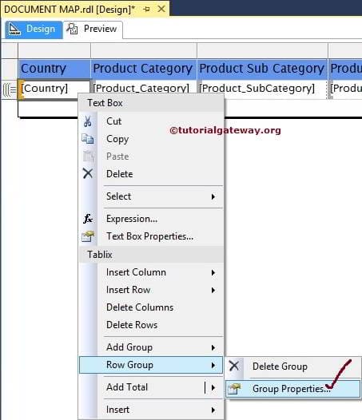Open the Select menu entry
This screenshot has width=362, height=420.
151,196
